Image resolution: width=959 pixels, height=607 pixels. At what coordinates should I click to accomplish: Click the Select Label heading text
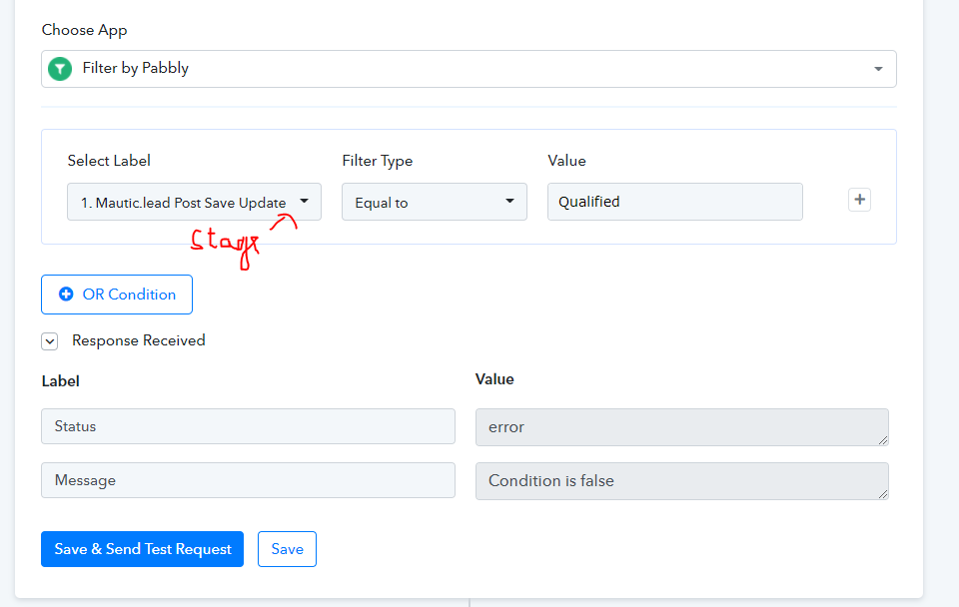109,161
